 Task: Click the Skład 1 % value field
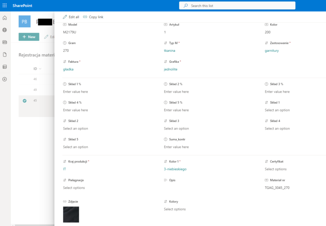coord(76,92)
